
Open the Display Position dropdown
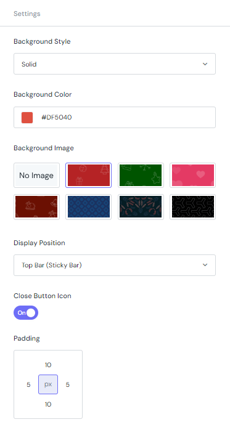pyautogui.click(x=115, y=265)
